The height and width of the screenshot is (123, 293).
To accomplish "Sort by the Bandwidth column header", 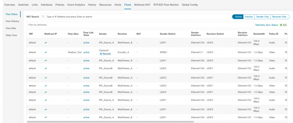I will [x=259, y=34].
